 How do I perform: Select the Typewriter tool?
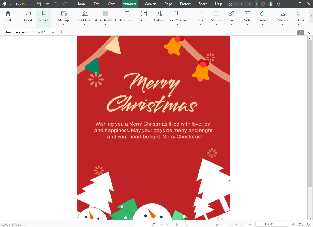pos(127,17)
